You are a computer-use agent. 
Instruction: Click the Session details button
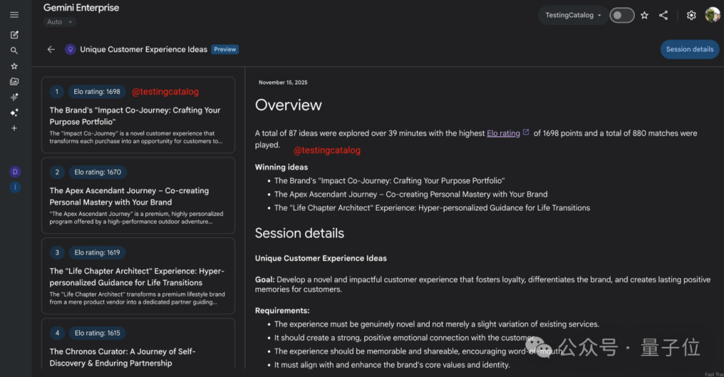click(x=689, y=49)
